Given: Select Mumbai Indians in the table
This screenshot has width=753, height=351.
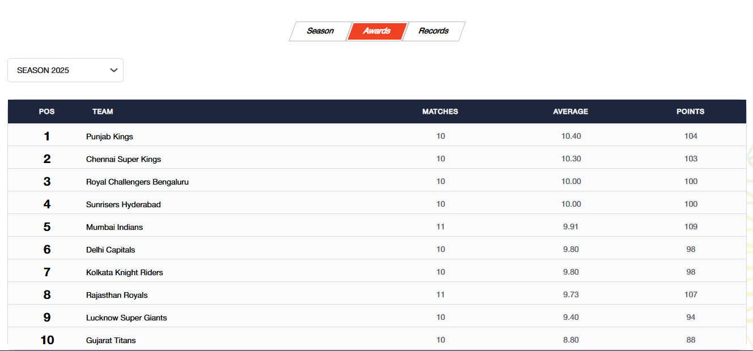Looking at the screenshot, I should pyautogui.click(x=114, y=227).
